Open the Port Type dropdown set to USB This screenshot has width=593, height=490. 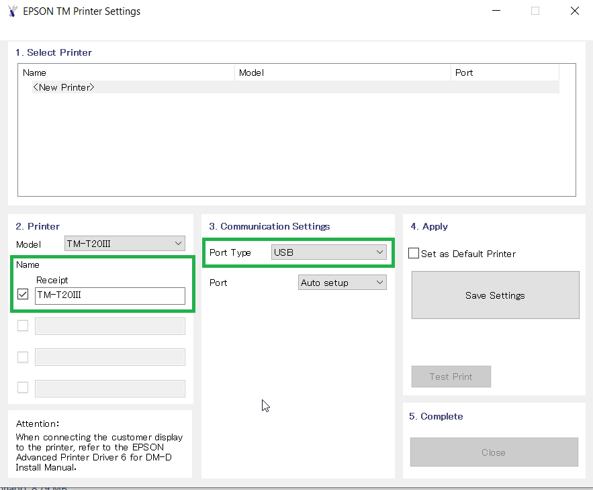(328, 252)
